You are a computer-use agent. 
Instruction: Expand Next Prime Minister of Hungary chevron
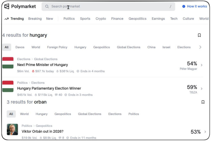tap(201, 65)
